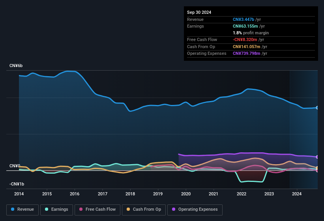324x221 pixels.
Task: Click the Free Cash Flow endpoint marker
Action: 317,170
